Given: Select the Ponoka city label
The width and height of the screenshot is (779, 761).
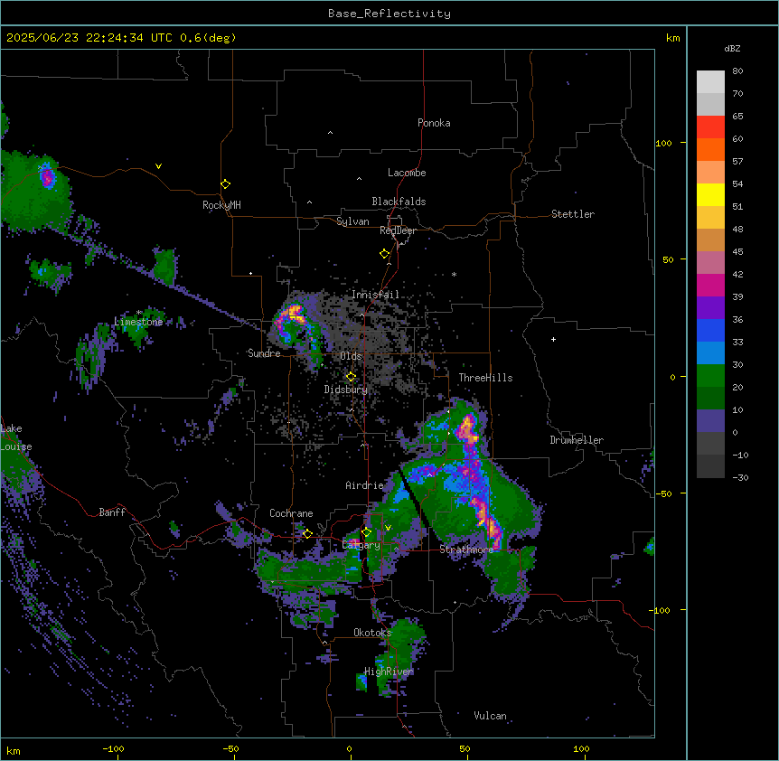Looking at the screenshot, I should tap(434, 123).
